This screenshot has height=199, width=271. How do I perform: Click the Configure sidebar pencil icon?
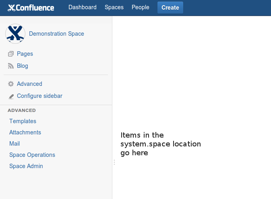(x=11, y=96)
